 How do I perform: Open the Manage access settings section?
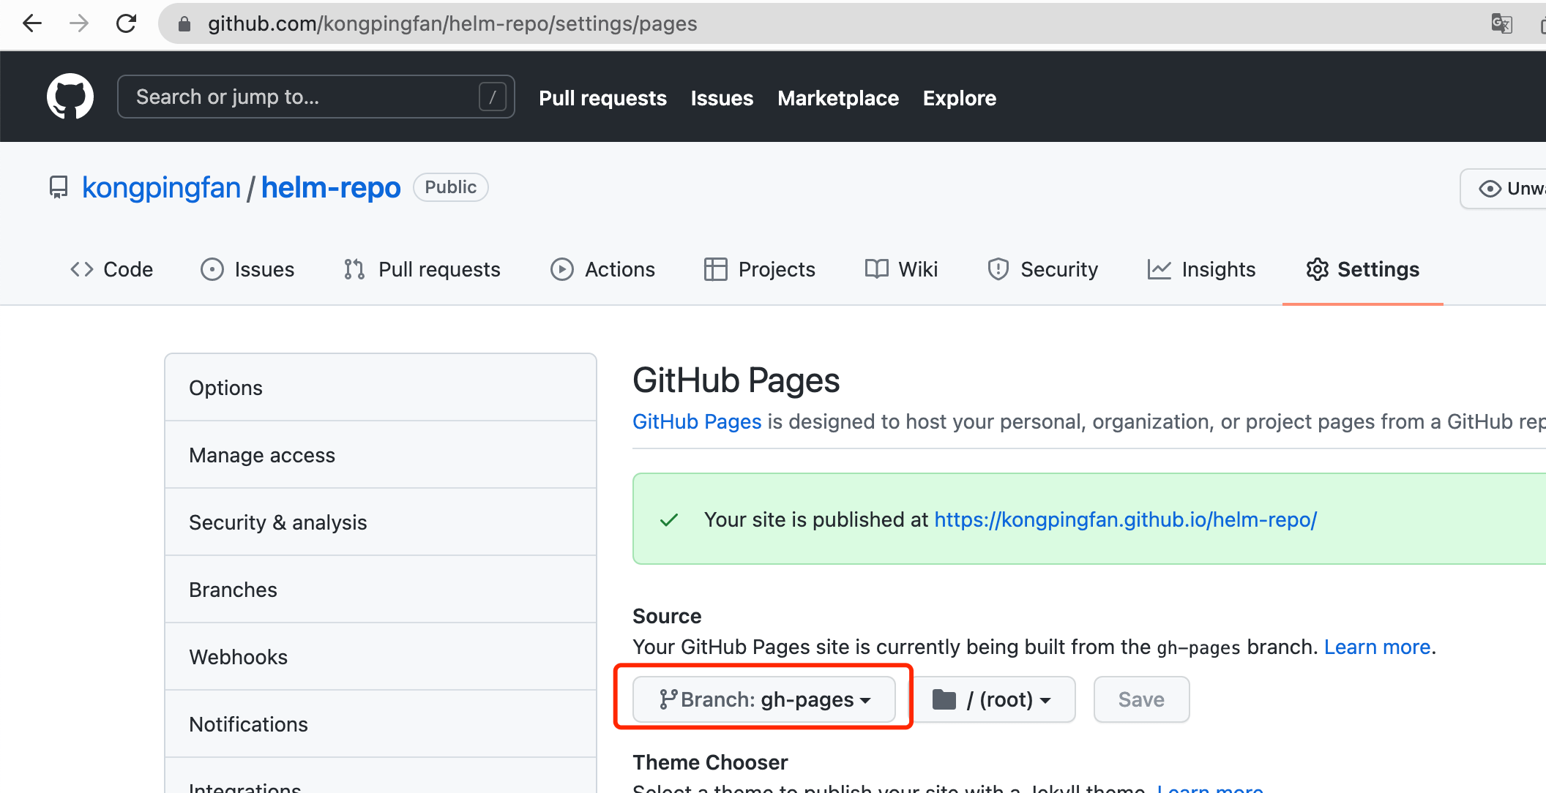pos(381,455)
